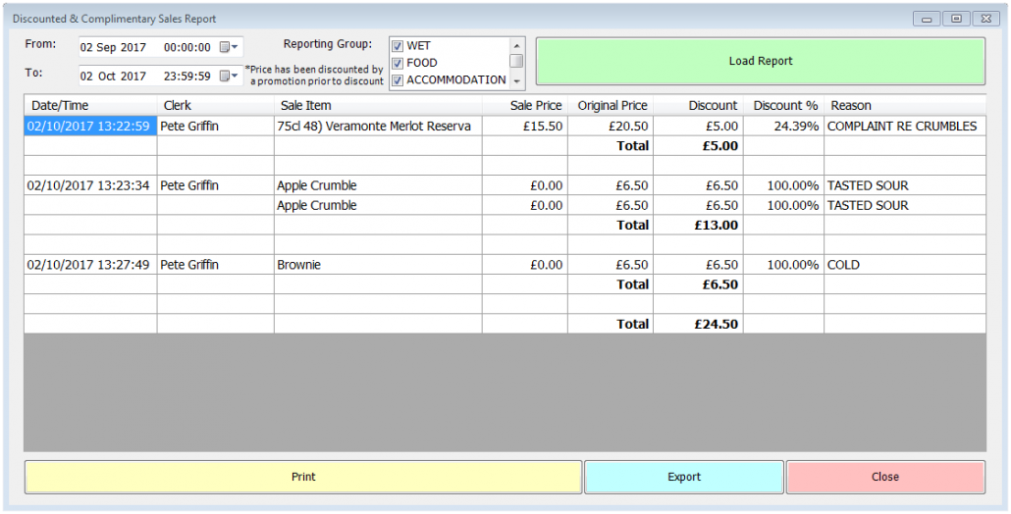Click the £13.00 total cell

(698, 225)
